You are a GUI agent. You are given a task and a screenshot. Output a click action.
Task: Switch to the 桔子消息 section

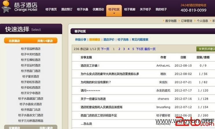[123, 40]
